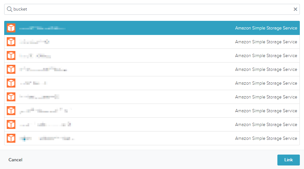Select the highlighted first S3 bucket icon
Image resolution: width=304 pixels, height=169 pixels.
(11, 28)
